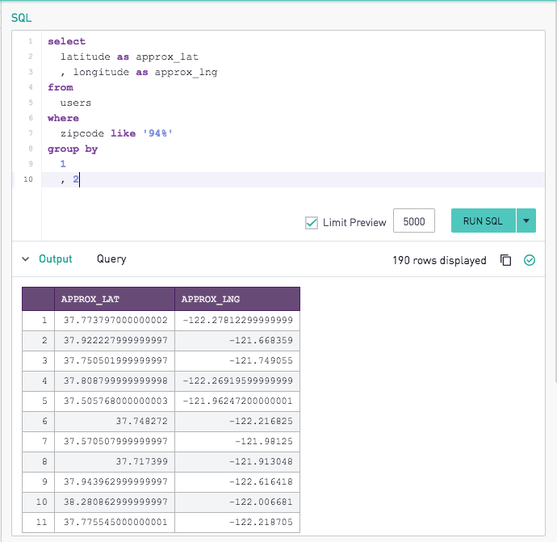Open the RUN SQL dropdown arrow
Viewport: 557px width, 542px height.
point(526,221)
